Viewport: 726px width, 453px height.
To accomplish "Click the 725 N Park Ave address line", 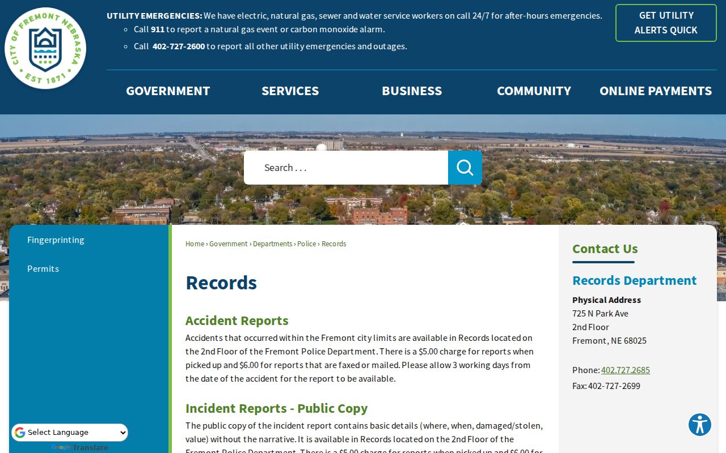I will 600,314.
